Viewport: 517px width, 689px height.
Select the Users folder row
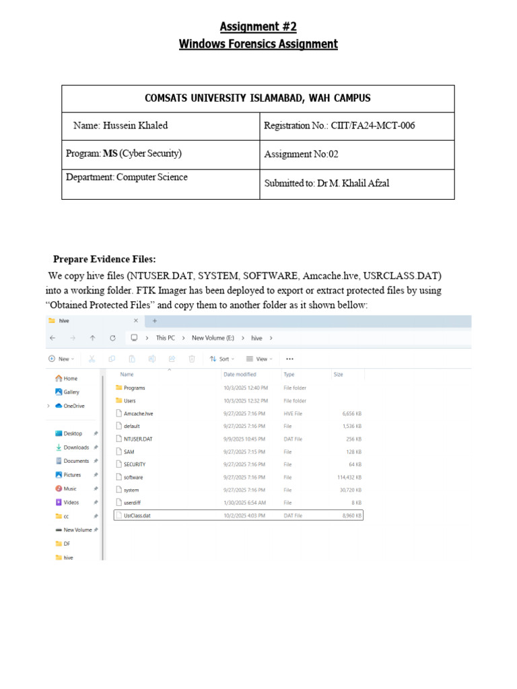click(239, 401)
